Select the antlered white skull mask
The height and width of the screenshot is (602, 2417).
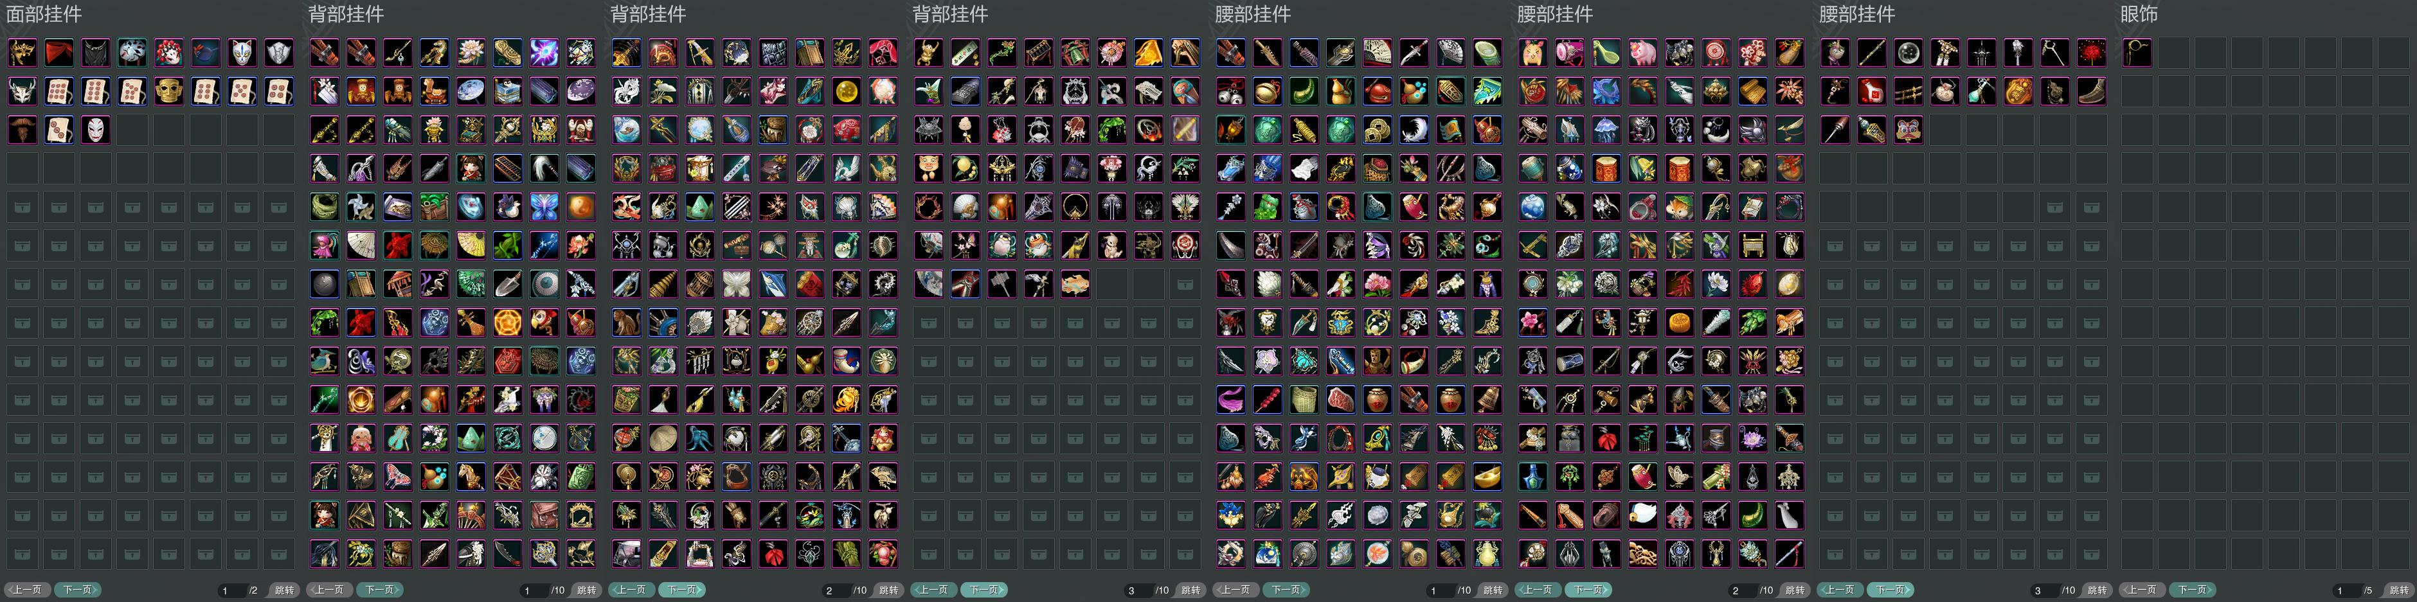[x=22, y=91]
